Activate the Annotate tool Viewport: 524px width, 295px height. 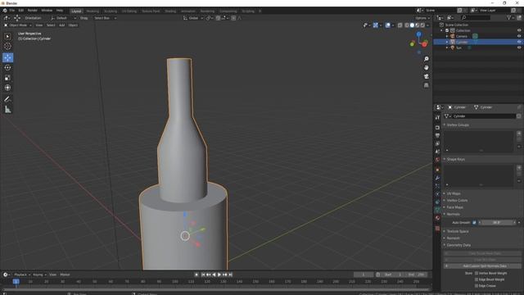tap(7, 99)
